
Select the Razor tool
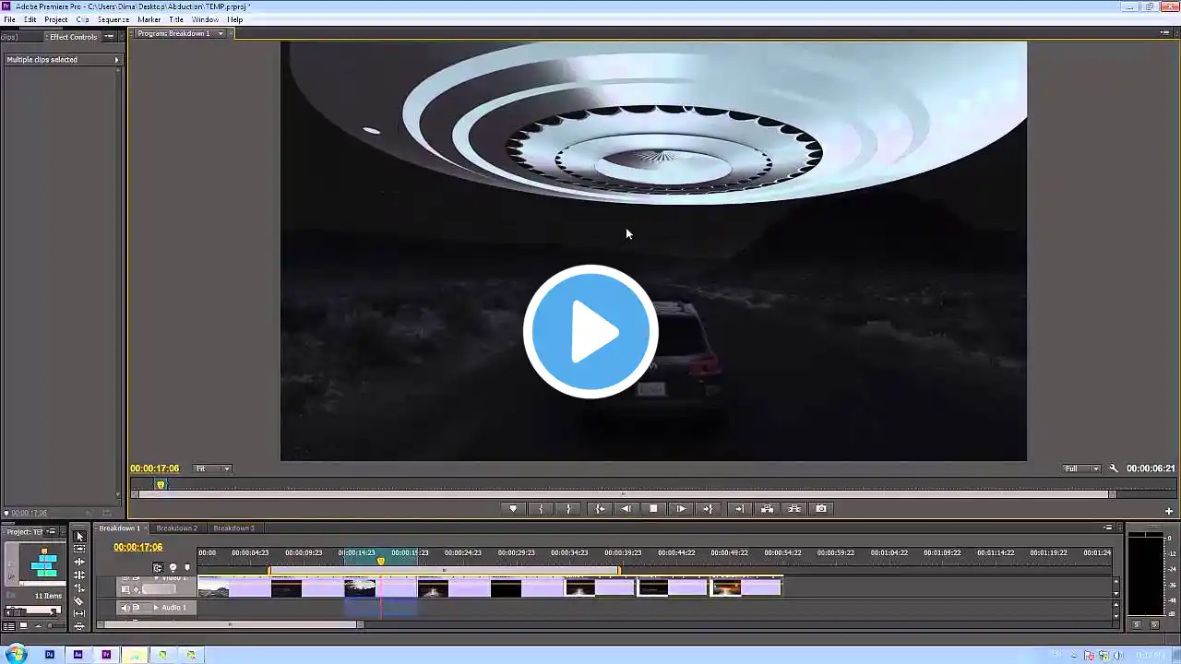coord(79,600)
